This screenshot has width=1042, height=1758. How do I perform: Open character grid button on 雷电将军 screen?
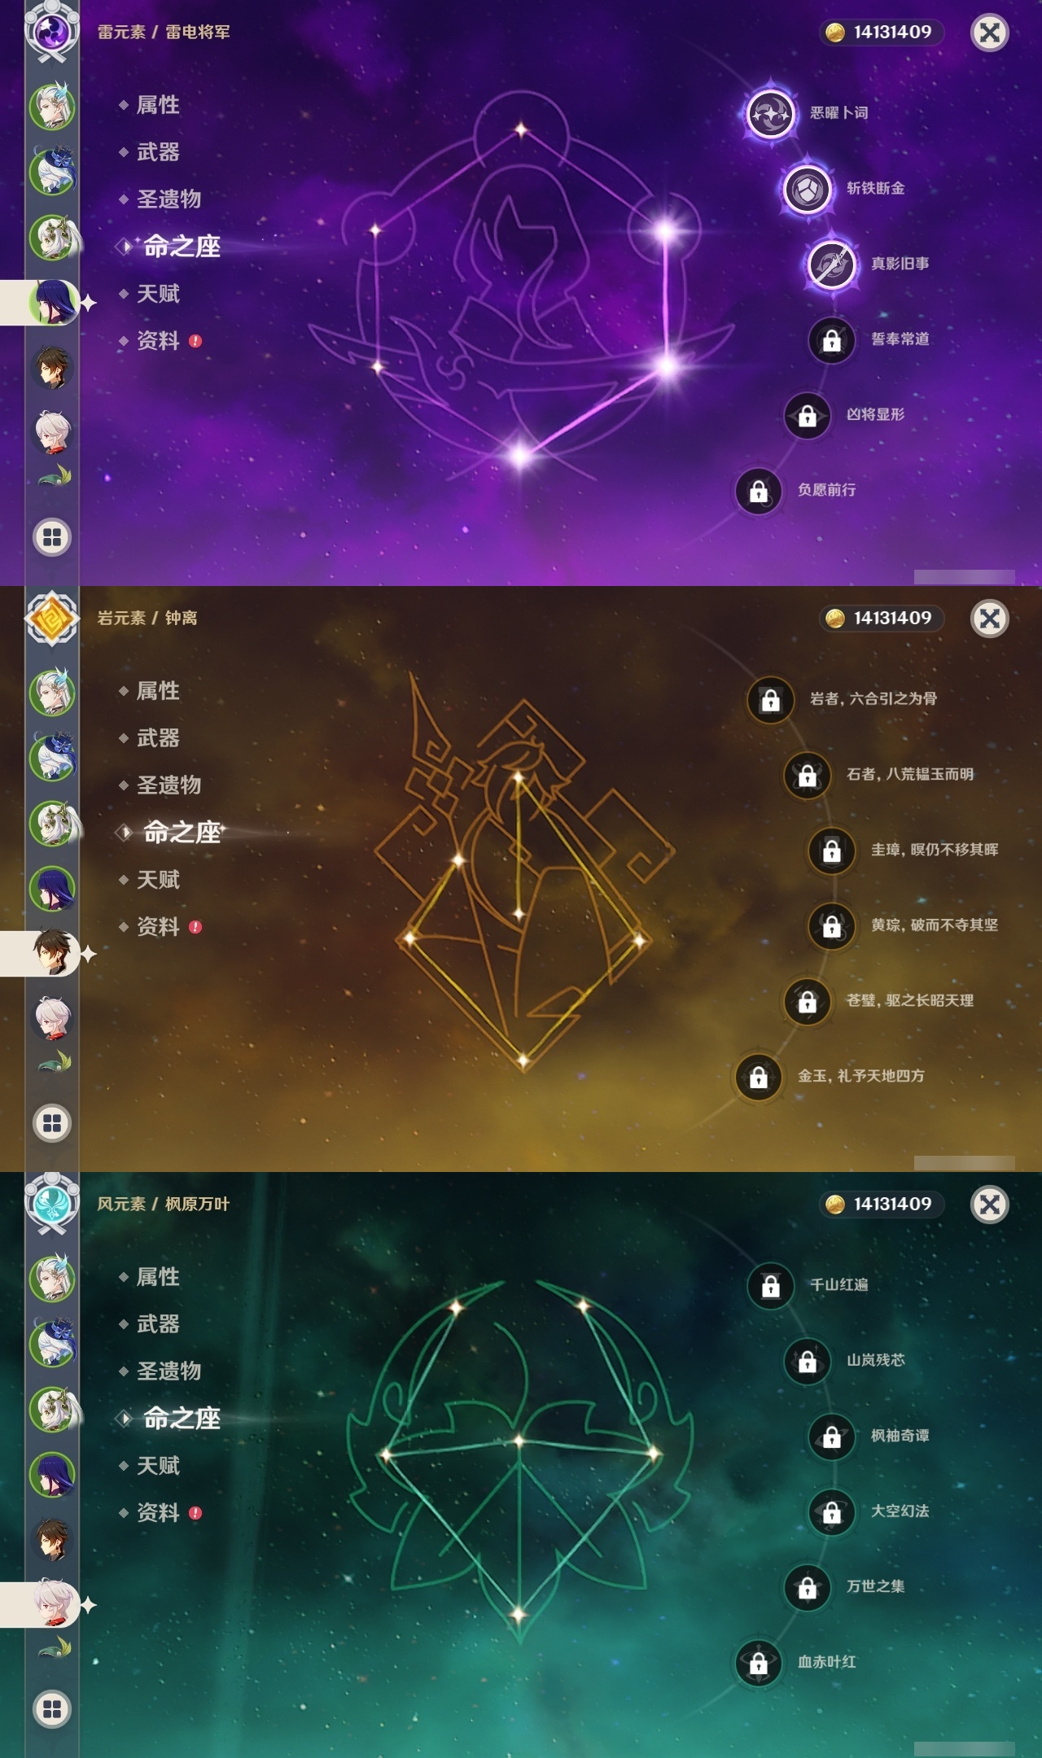pos(52,537)
